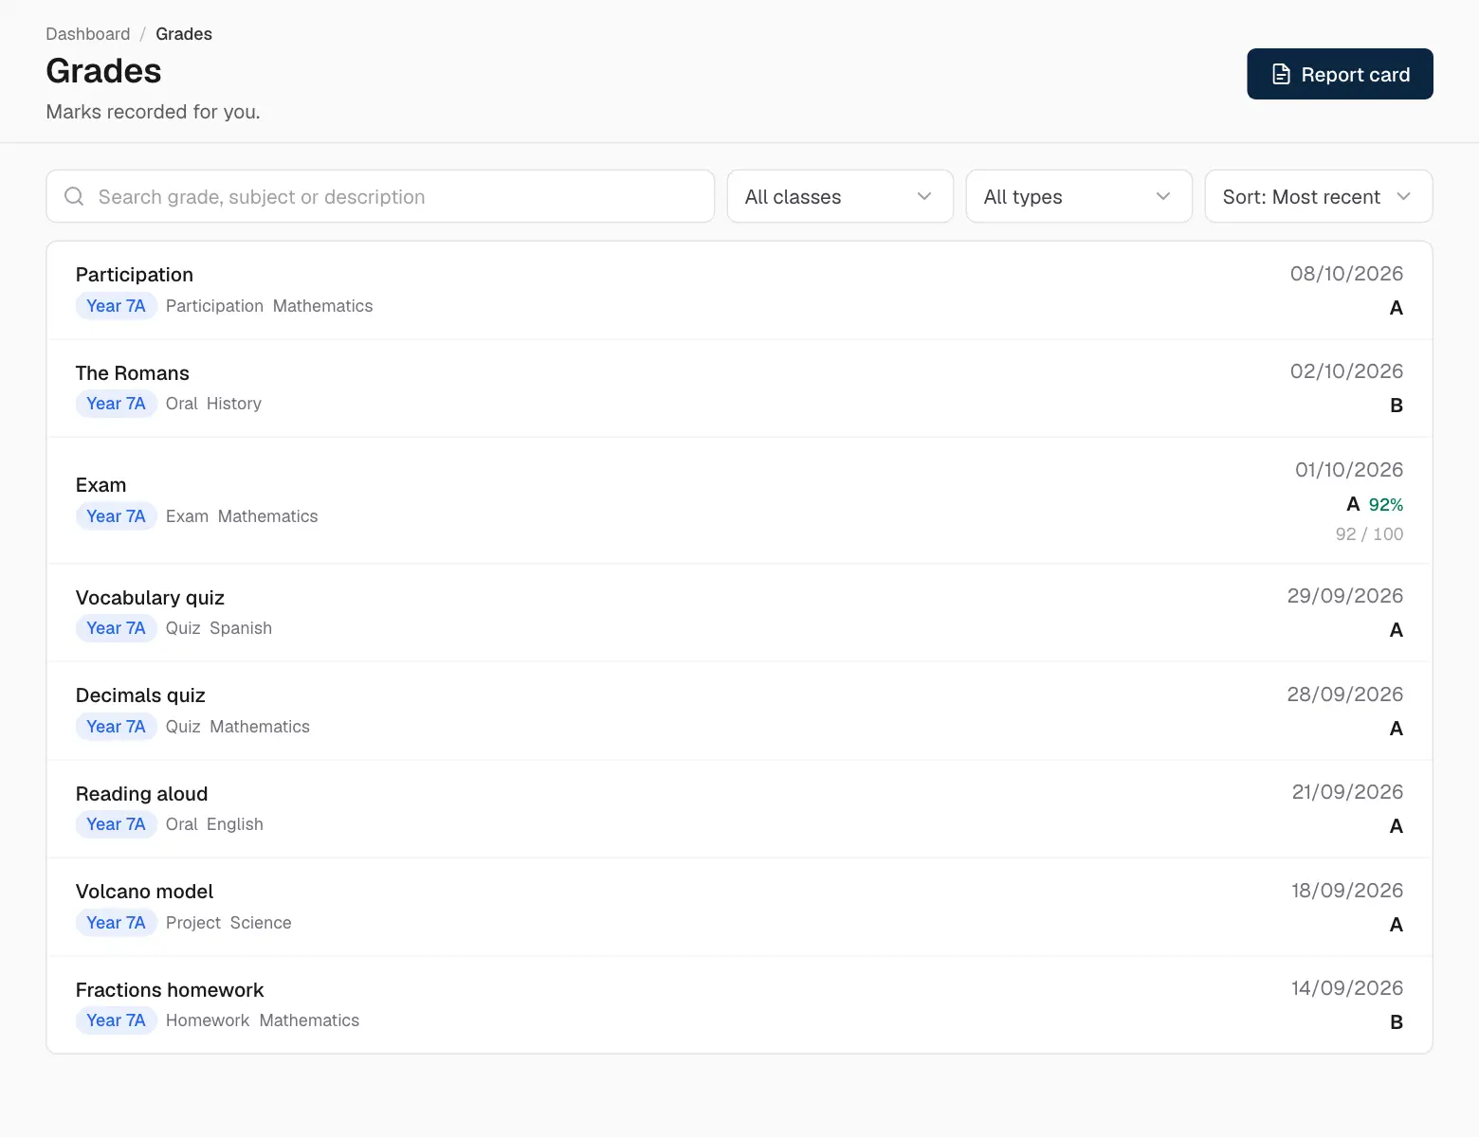Click the document icon on Report card button
1479x1137 pixels.
[1281, 74]
